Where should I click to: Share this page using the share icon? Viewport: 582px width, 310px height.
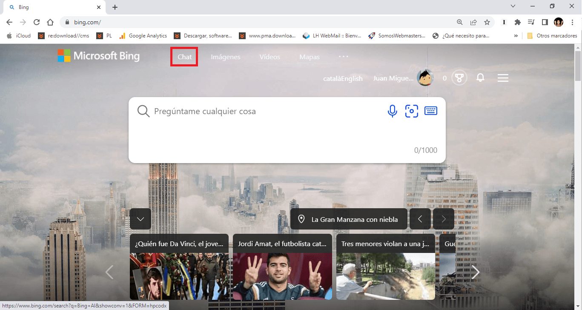pyautogui.click(x=473, y=22)
